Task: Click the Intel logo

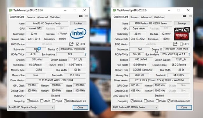Action: pos(78,33)
